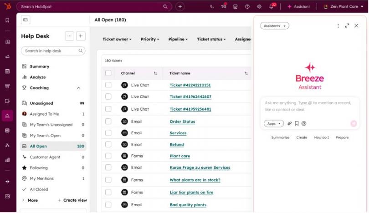
Task: Click the plus quick-create button in the top bar
Action: pyautogui.click(x=180, y=6)
